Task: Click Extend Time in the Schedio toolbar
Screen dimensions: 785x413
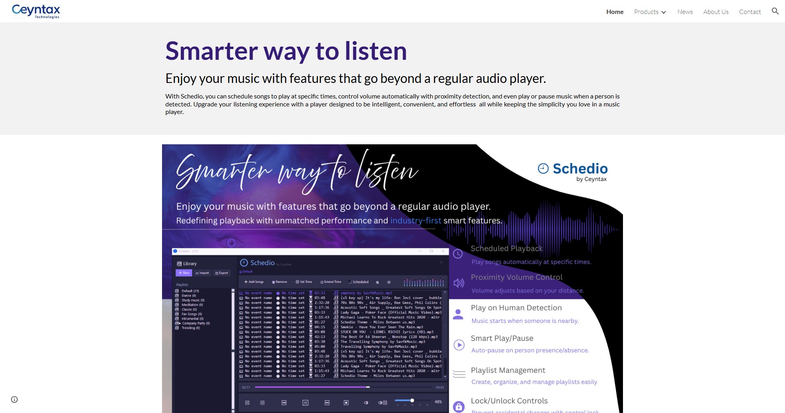Action: pos(331,282)
